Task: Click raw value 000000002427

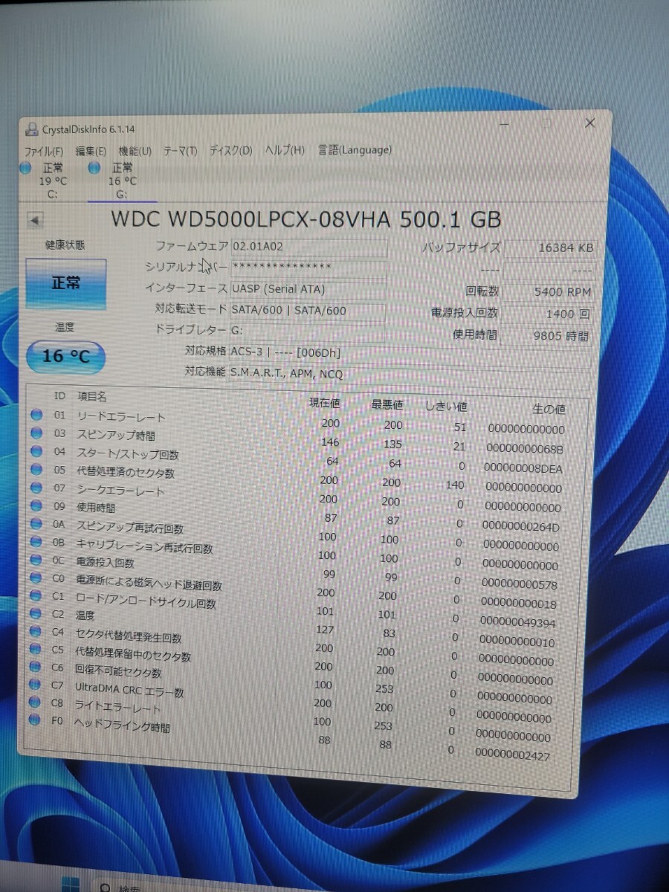Action: [x=514, y=757]
